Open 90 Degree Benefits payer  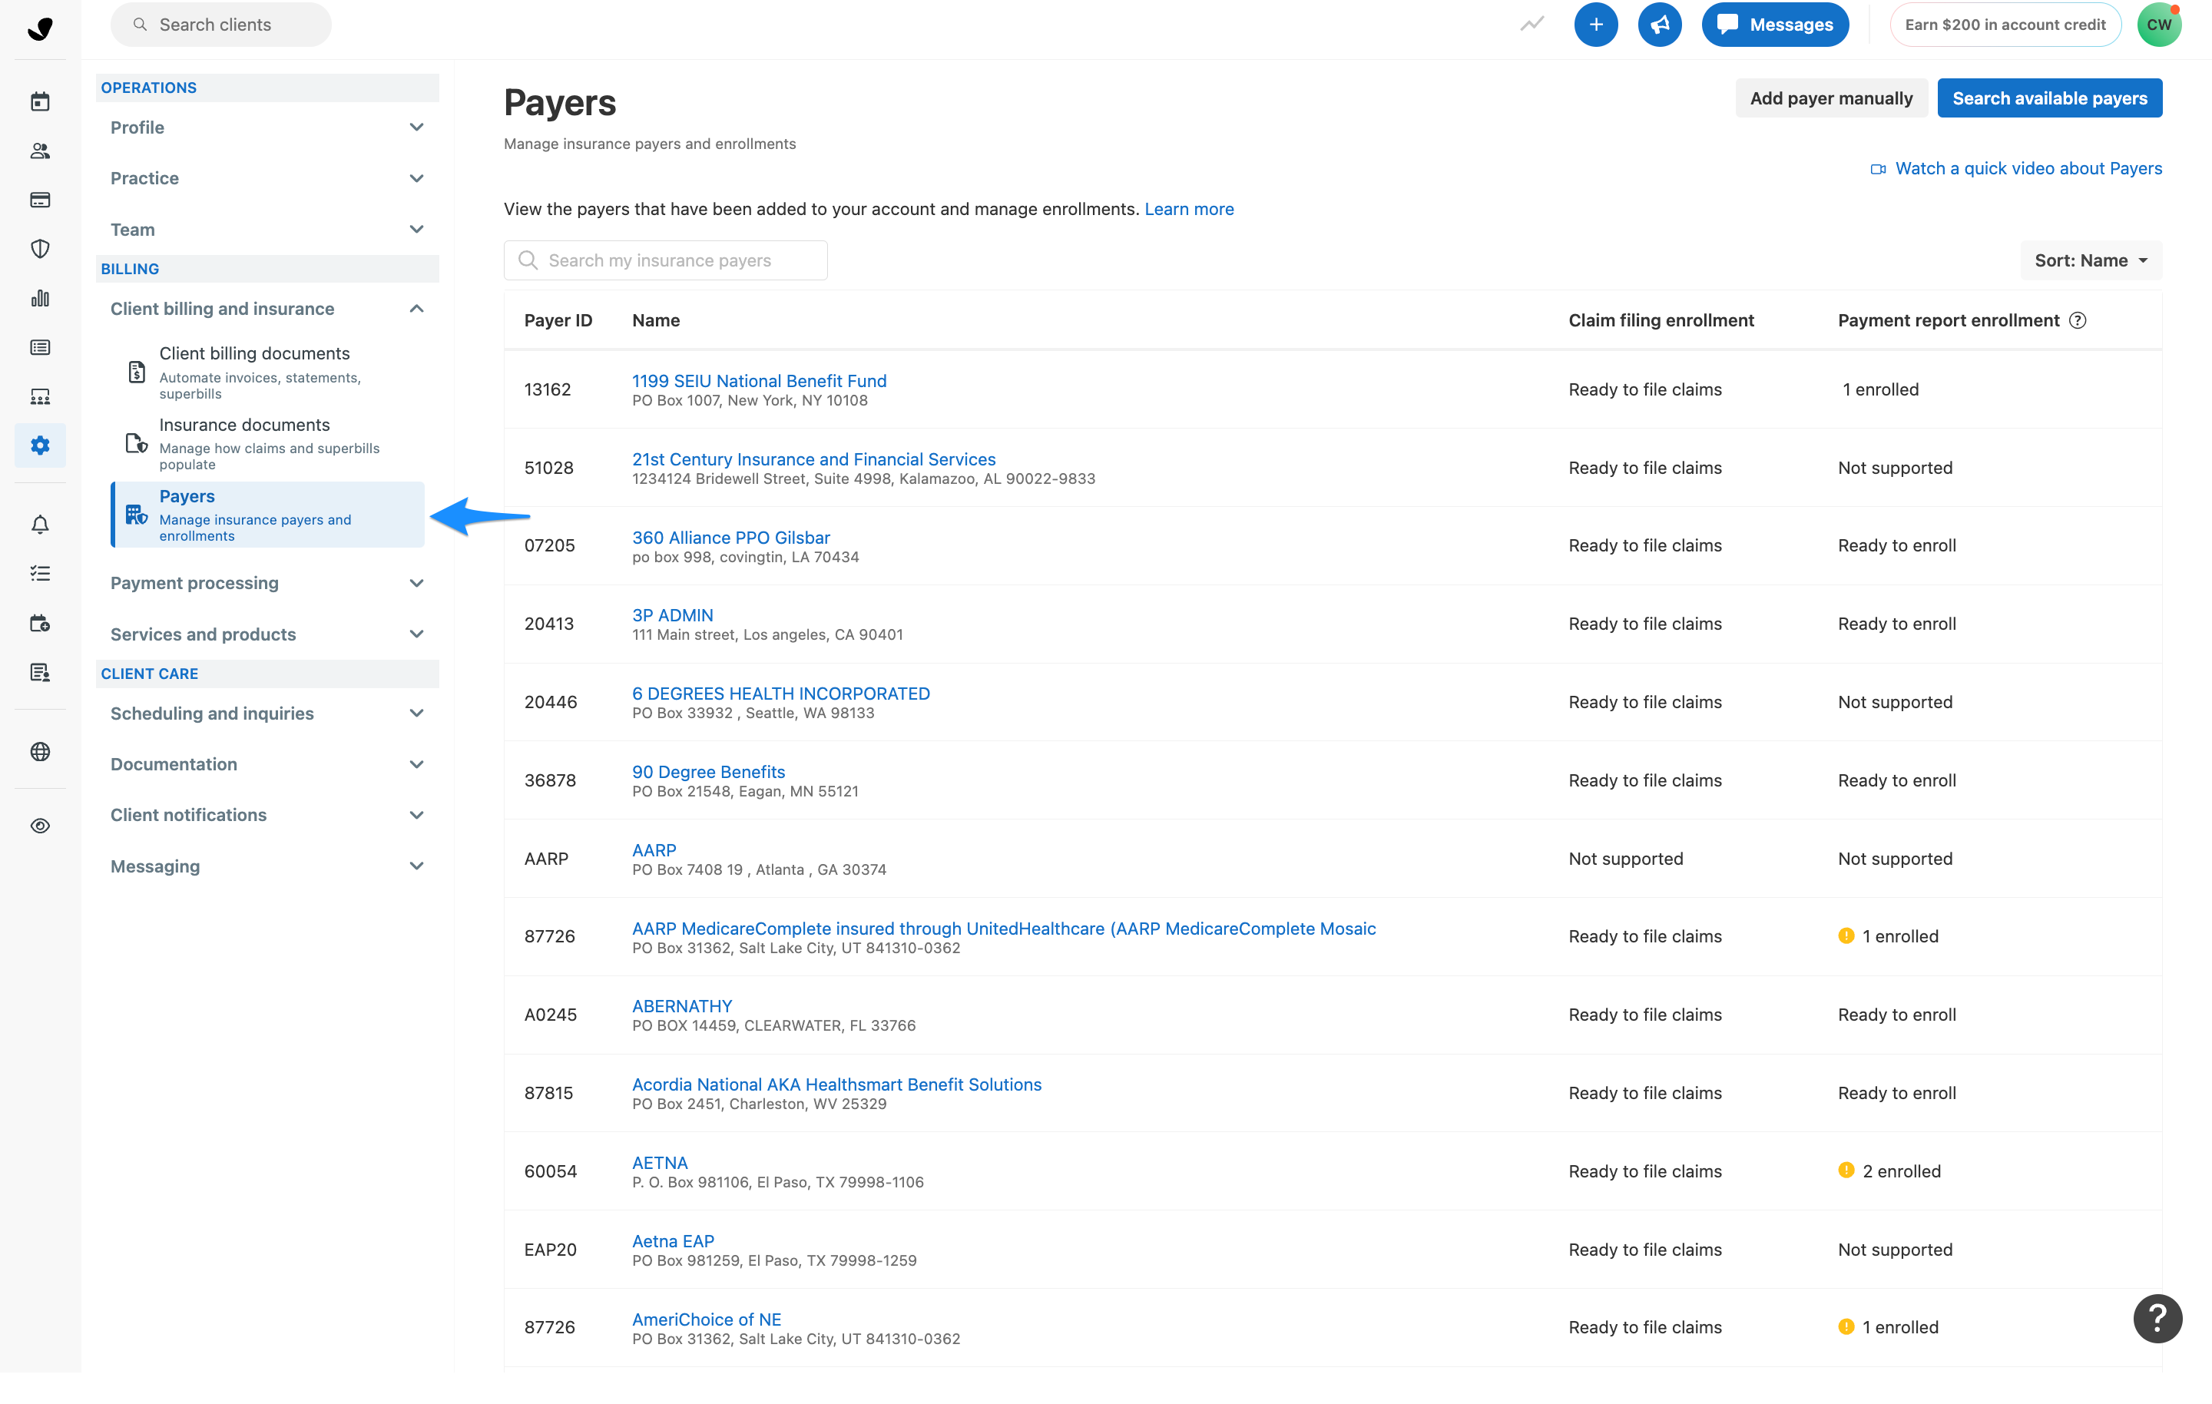(x=708, y=772)
